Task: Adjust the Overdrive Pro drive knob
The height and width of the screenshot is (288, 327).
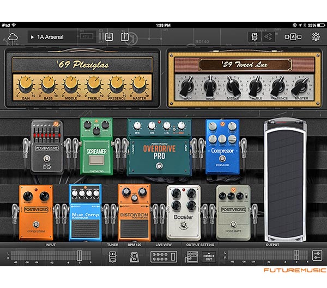Action: (137, 126)
